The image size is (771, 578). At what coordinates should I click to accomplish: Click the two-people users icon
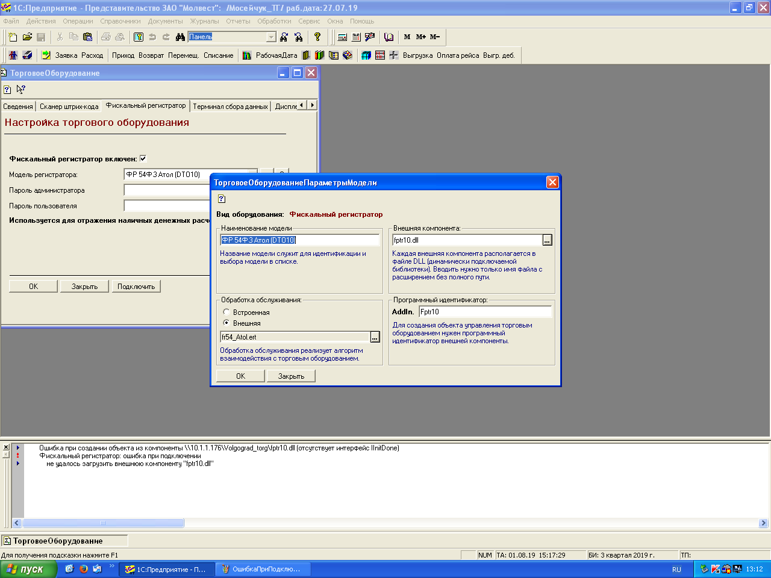(13, 55)
